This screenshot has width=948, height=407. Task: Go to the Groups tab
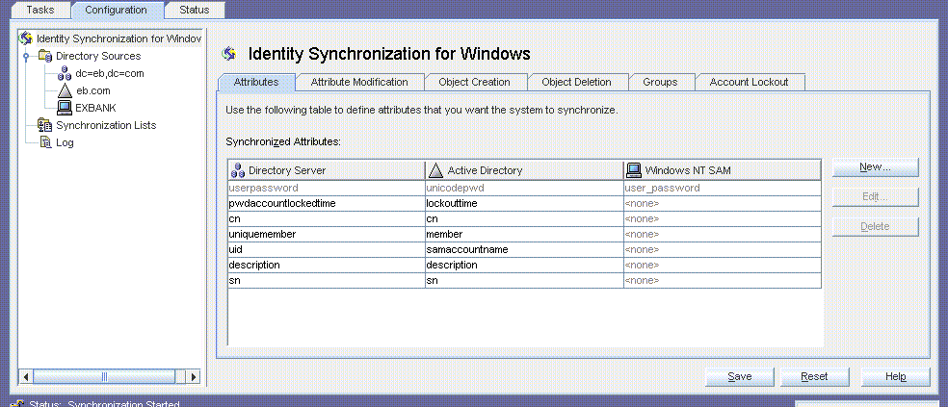(x=660, y=82)
